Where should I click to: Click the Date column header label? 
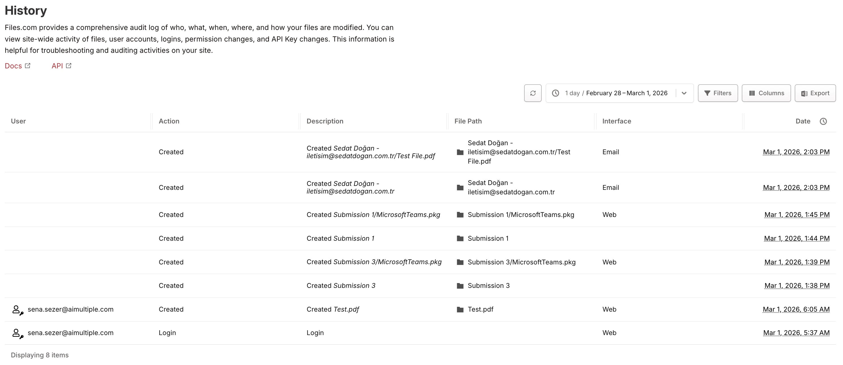point(803,121)
